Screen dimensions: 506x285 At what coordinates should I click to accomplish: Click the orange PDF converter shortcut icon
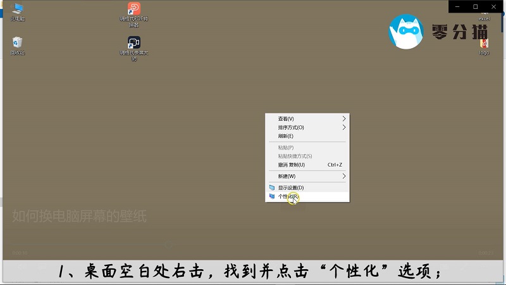tap(134, 8)
